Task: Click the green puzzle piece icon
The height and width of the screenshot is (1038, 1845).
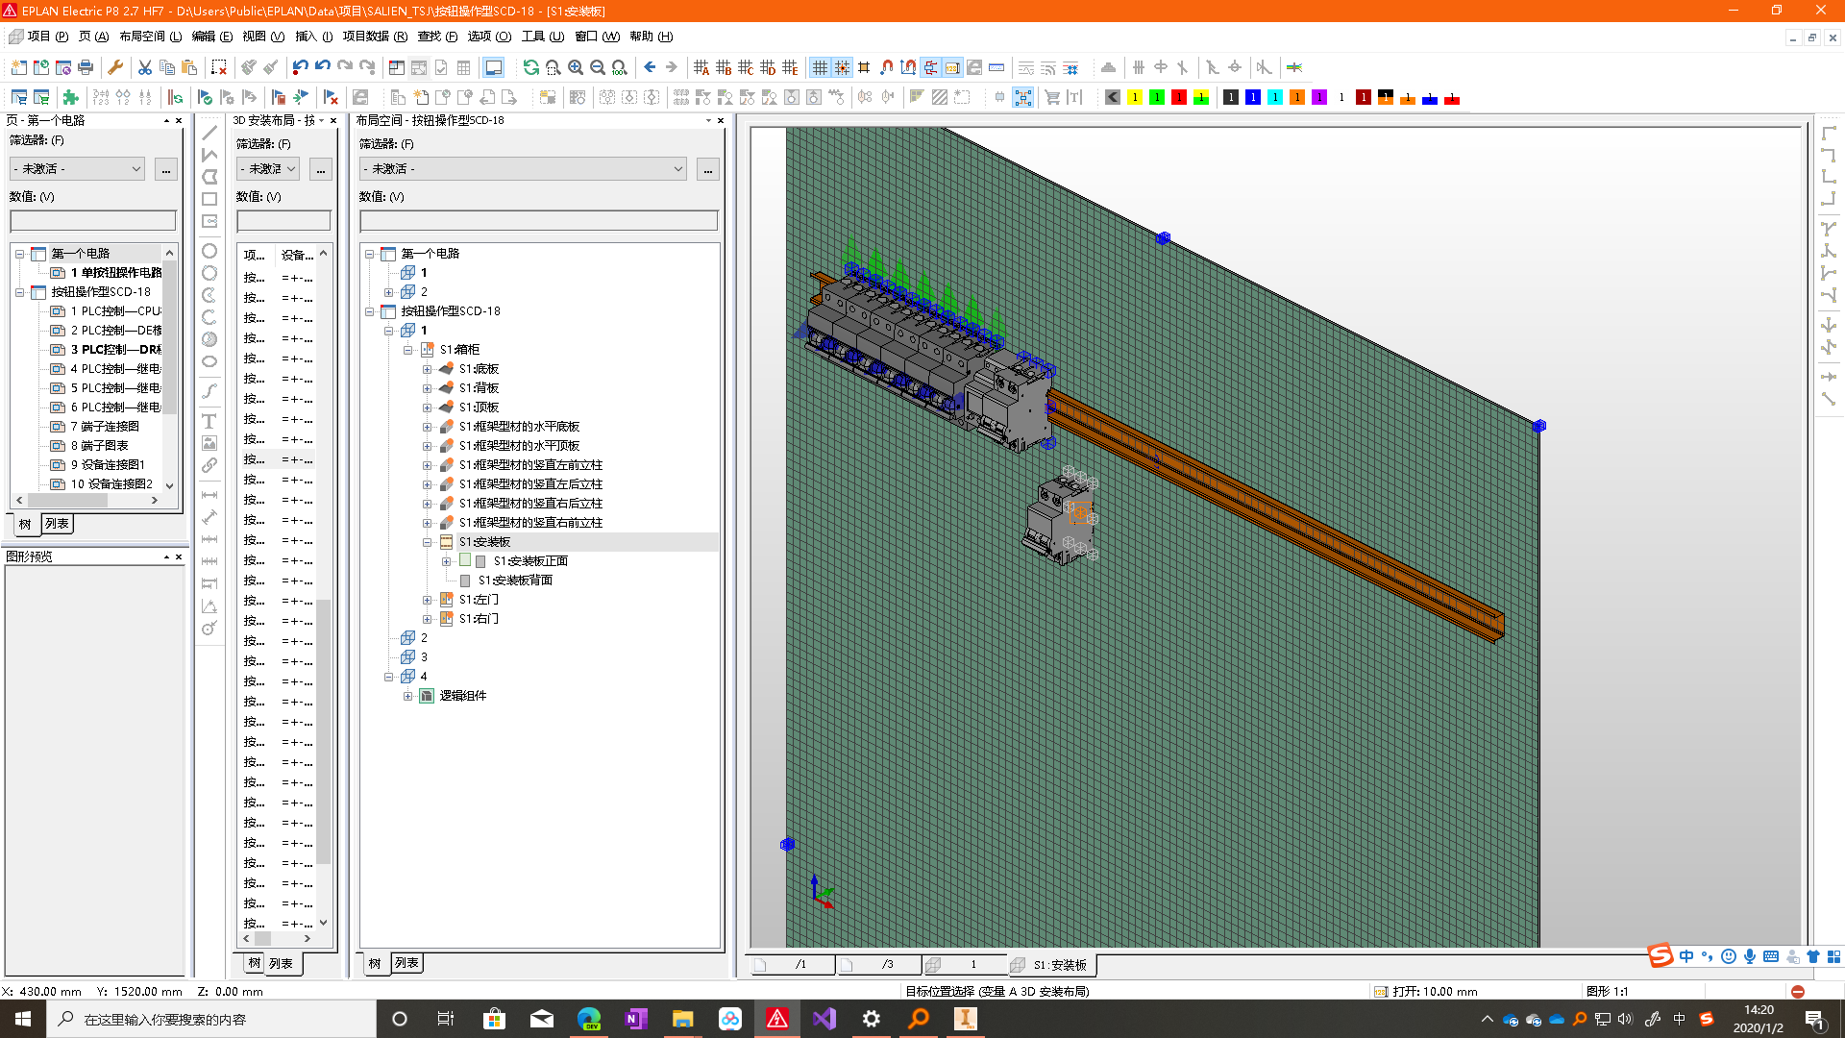Action: 70,97
